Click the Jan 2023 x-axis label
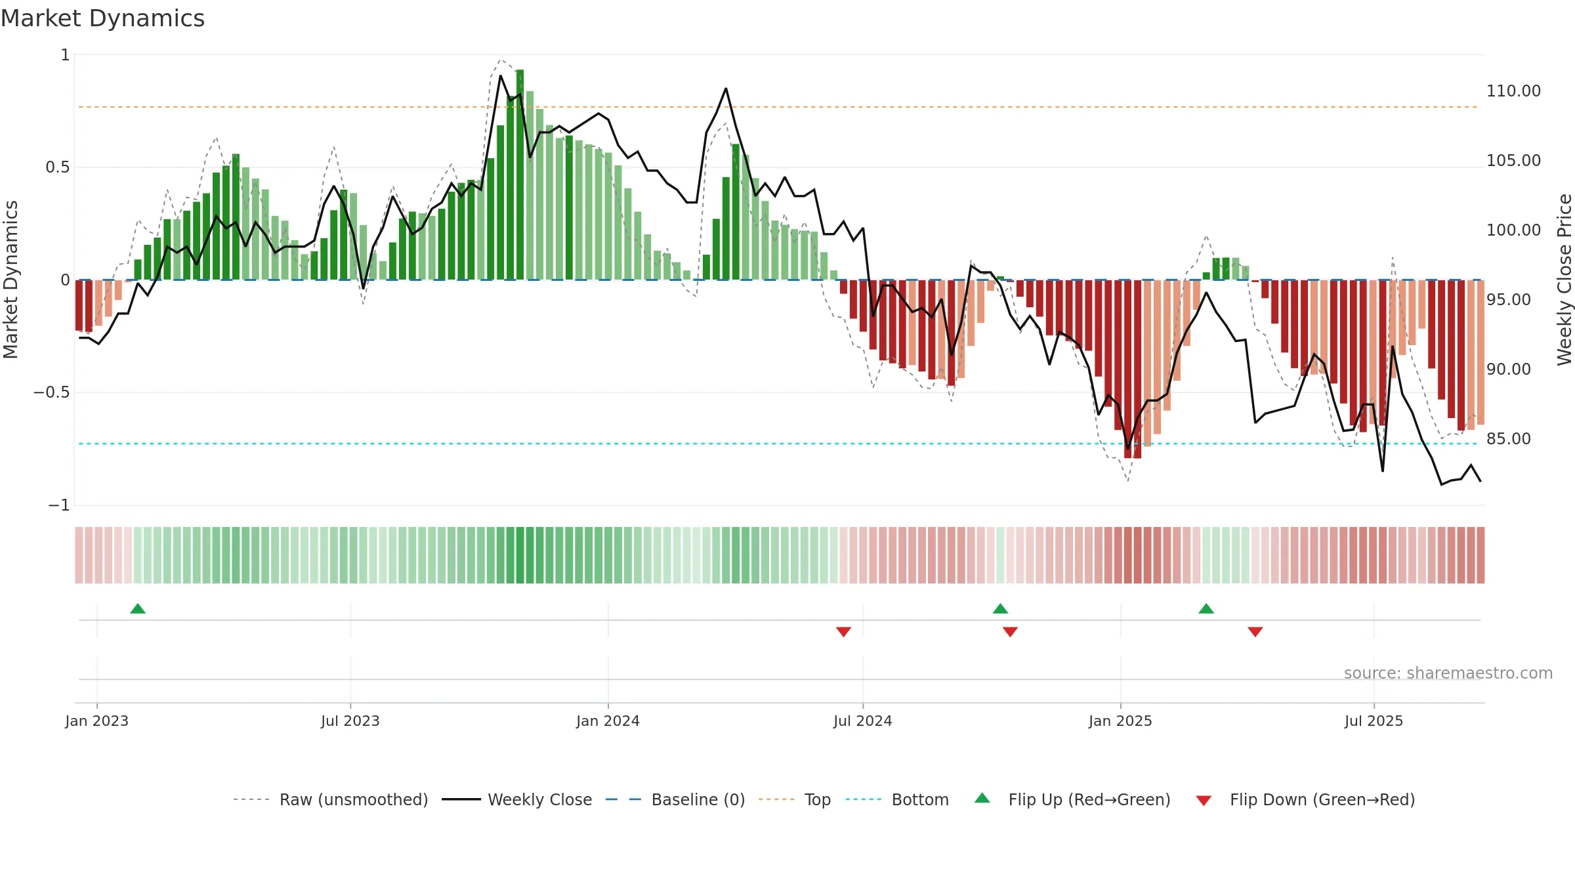Screen dimensions: 1575x886 click(97, 721)
